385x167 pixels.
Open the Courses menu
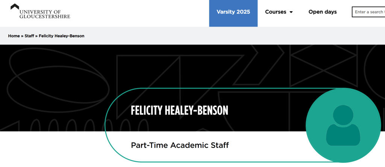(276, 12)
